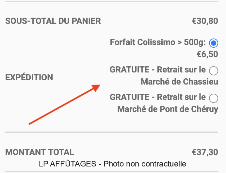Click the €37,30 total amount
This screenshot has width=226, height=173.
(x=205, y=152)
